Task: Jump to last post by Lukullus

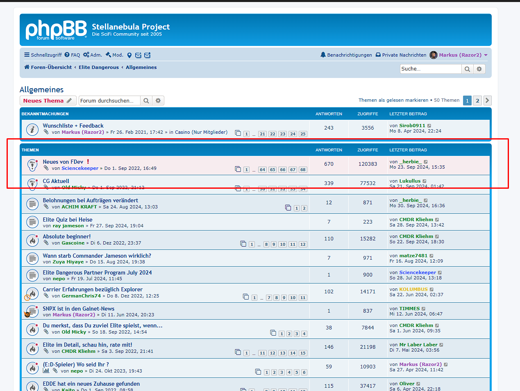Action: 425,181
